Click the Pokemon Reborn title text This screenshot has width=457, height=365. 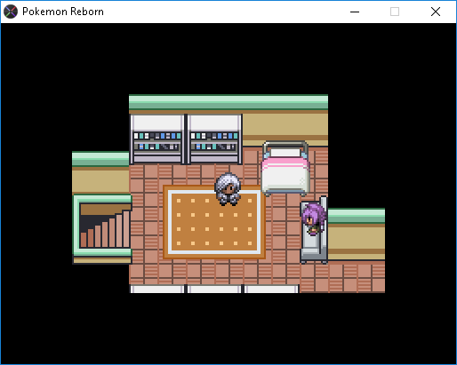63,12
